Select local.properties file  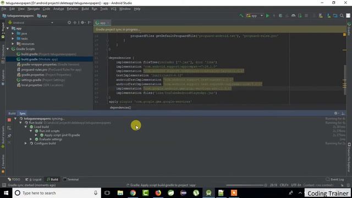tap(40, 85)
